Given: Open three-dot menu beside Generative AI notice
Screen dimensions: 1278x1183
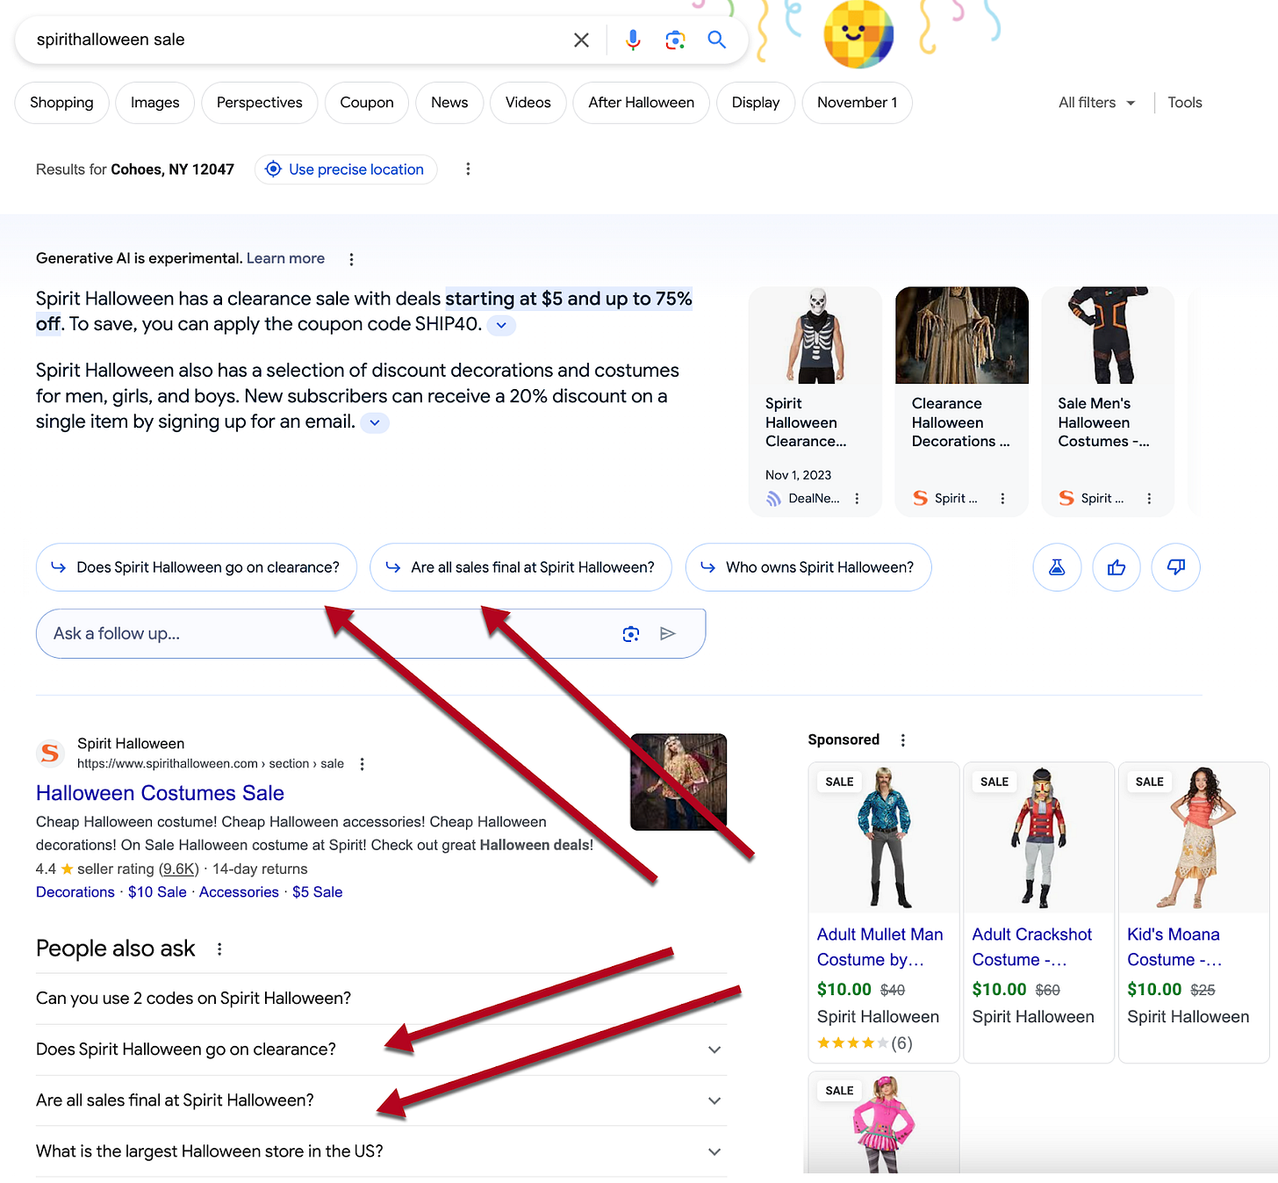Looking at the screenshot, I should [x=351, y=259].
